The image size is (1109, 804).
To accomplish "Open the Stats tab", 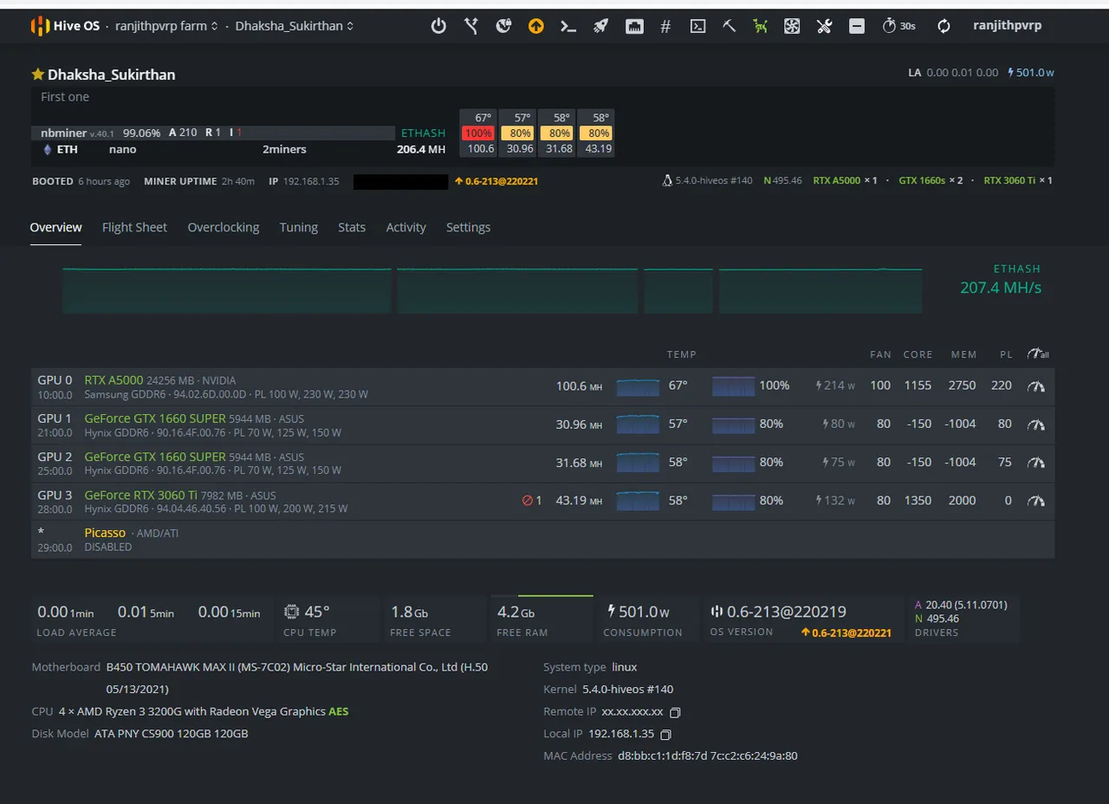I will point(352,227).
